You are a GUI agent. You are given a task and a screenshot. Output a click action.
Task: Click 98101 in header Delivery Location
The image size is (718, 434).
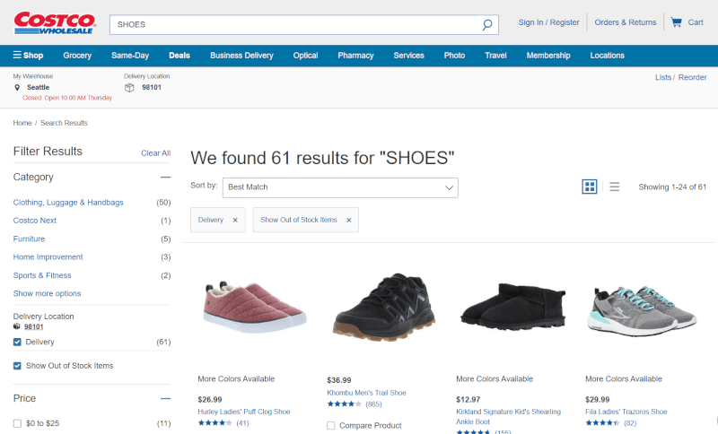152,87
